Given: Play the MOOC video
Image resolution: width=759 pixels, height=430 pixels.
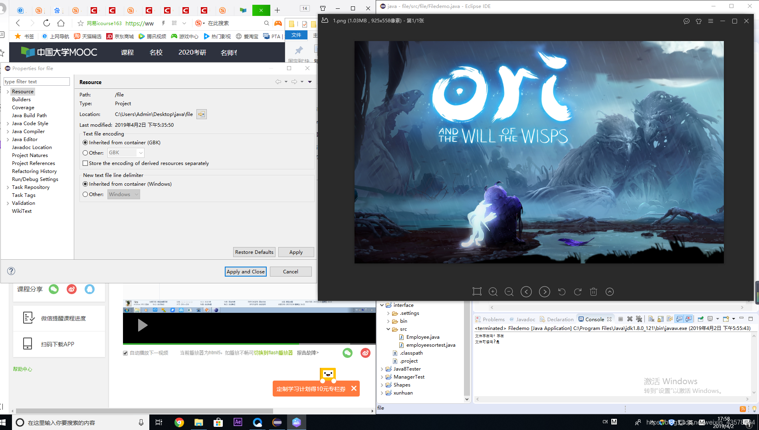Looking at the screenshot, I should 142,325.
